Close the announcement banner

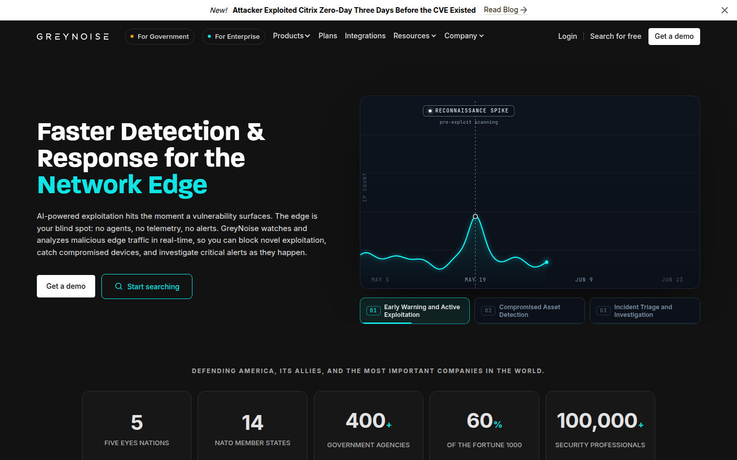[724, 10]
